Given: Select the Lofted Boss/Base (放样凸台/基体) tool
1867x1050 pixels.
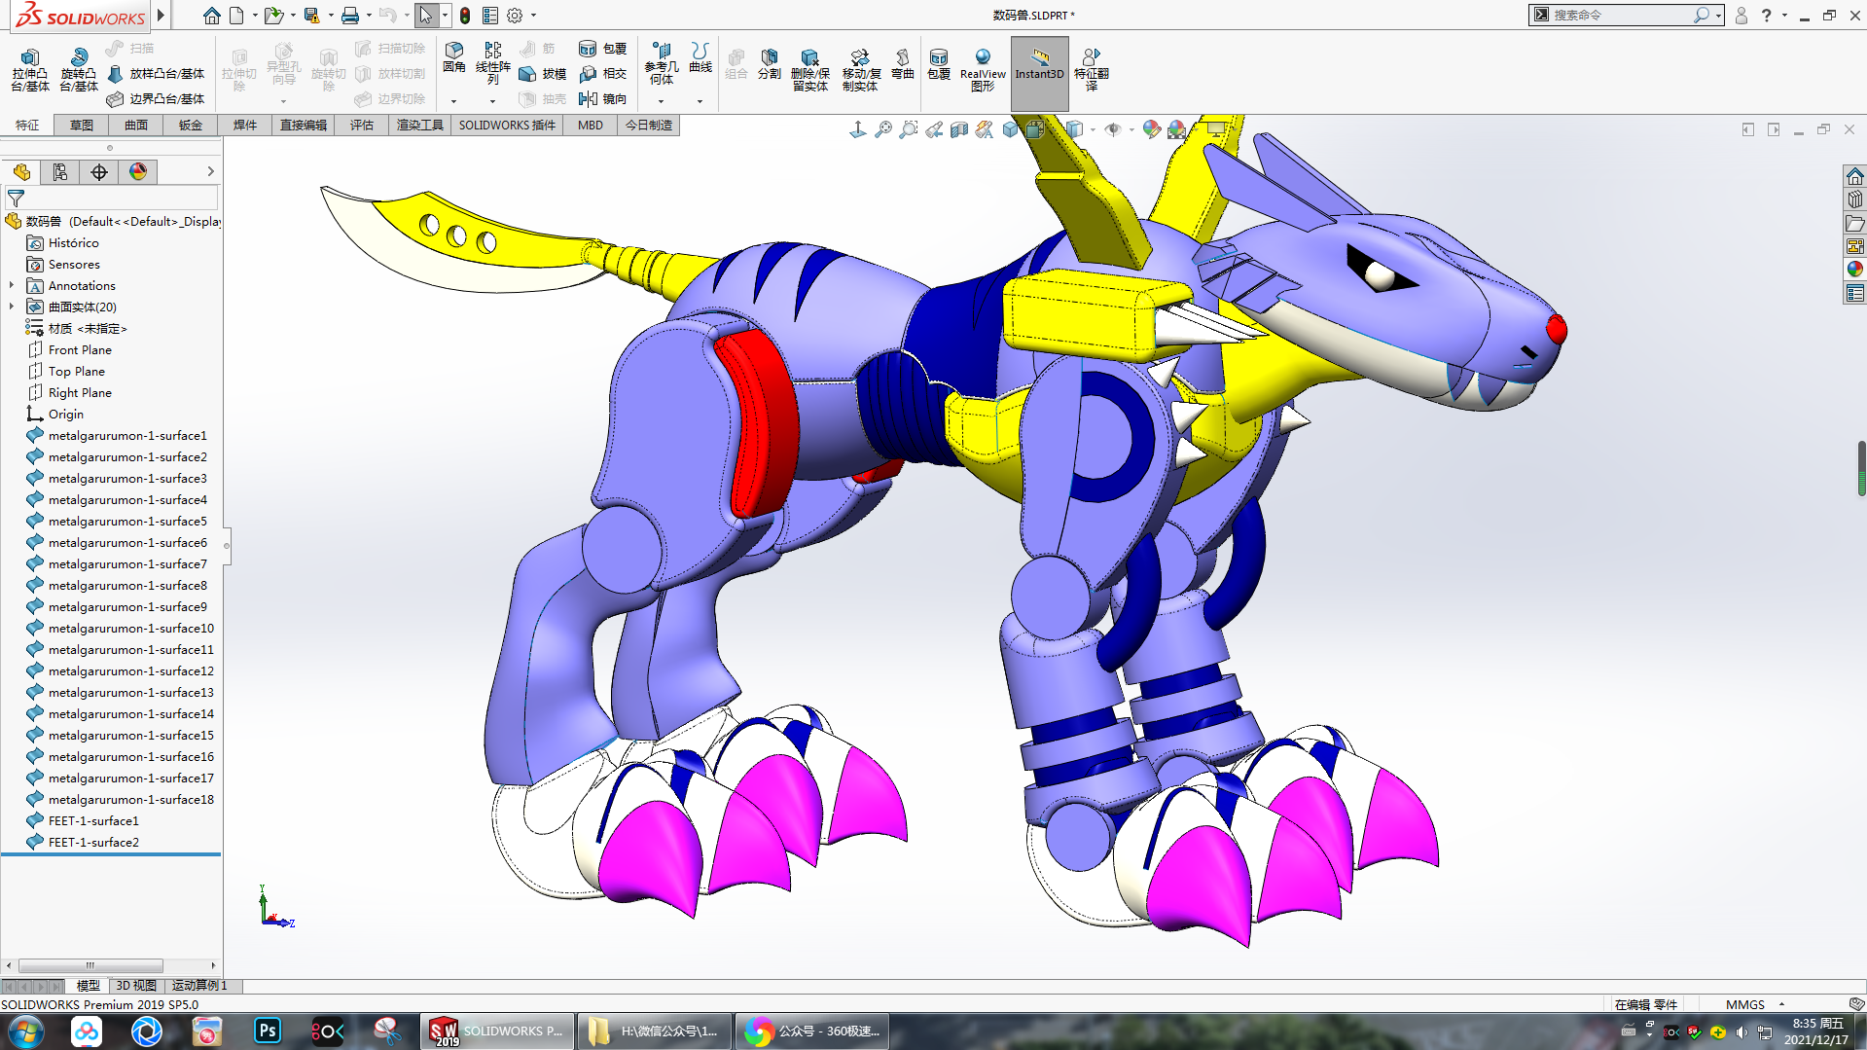Looking at the screenshot, I should click(x=156, y=74).
